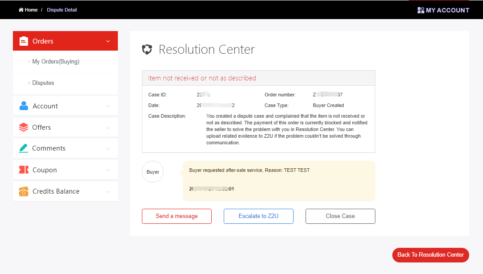This screenshot has height=274, width=483.
Task: Expand the Credits Balance section arrow
Action: 108,191
